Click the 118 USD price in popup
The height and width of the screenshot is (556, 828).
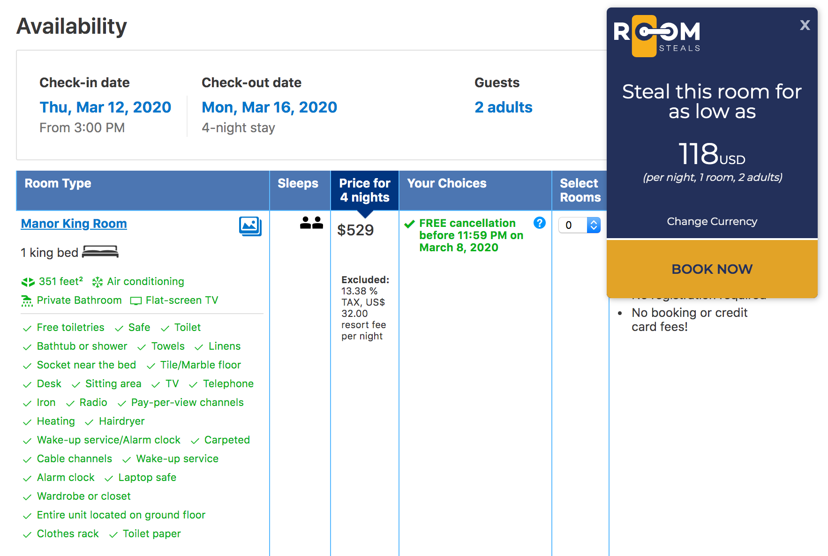[712, 154]
